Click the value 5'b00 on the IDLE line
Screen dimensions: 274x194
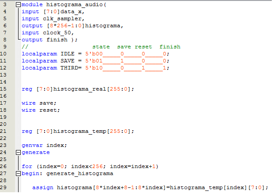coord(94,54)
